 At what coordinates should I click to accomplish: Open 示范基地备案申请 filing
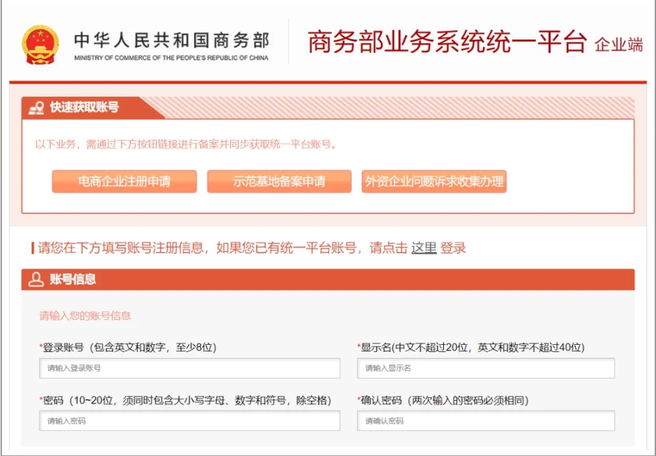[x=279, y=182]
